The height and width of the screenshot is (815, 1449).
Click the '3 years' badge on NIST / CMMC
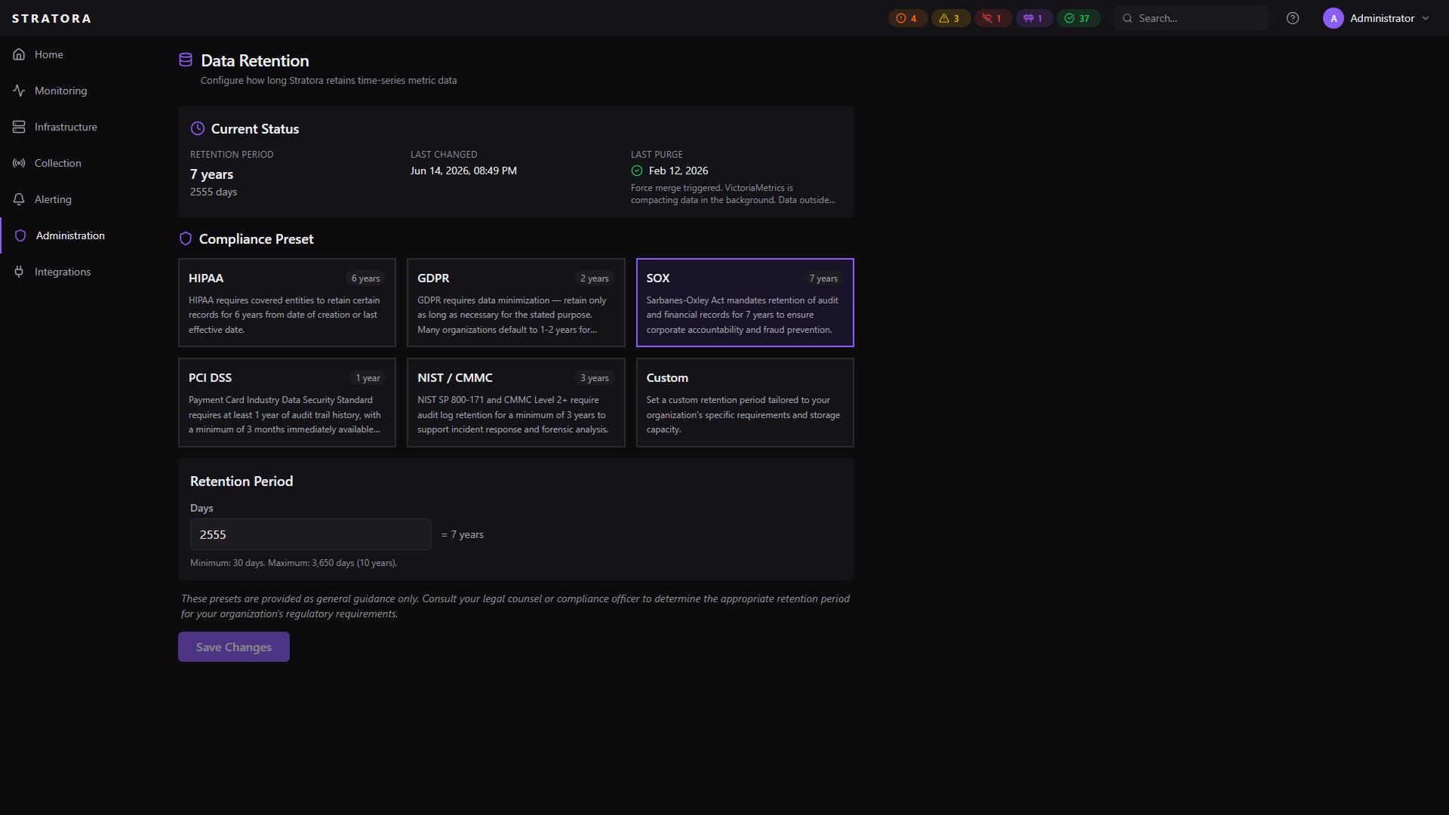coord(595,378)
